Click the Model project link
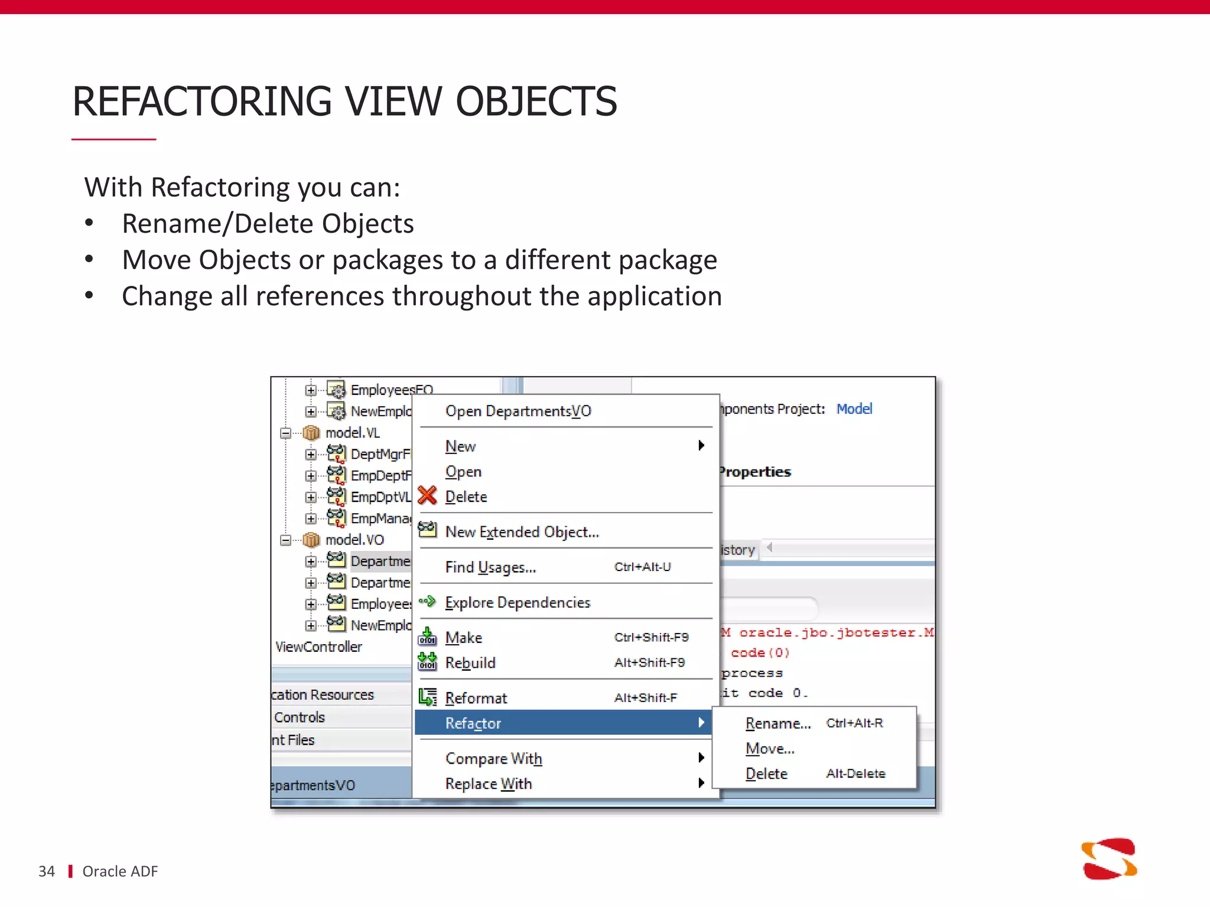 coord(854,409)
